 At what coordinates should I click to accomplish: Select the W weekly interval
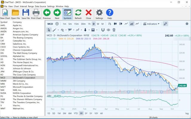(98, 24)
